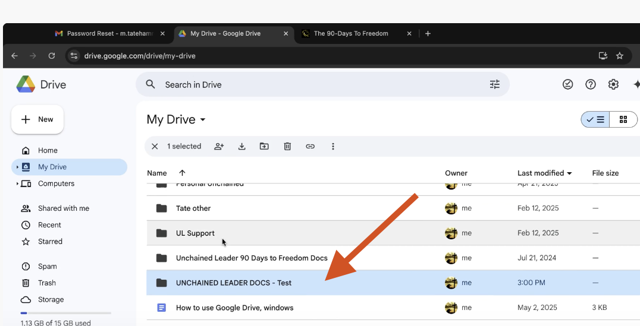Open more actions three-dot menu
This screenshot has height=326, width=640.
coord(333,146)
